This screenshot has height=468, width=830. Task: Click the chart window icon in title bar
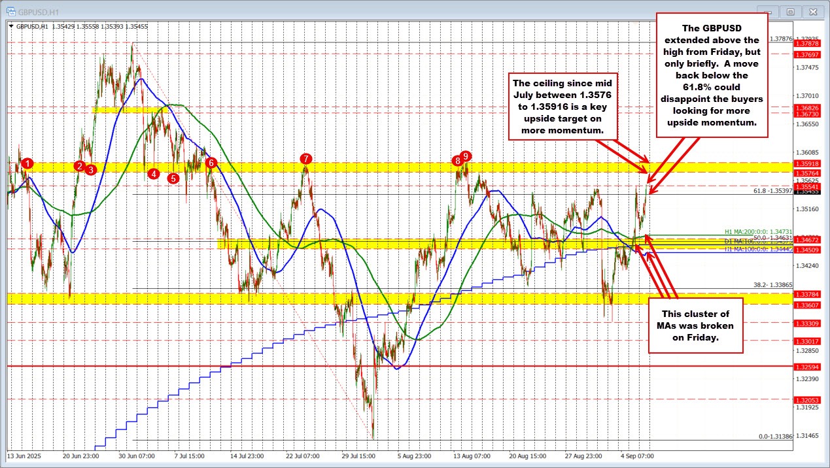pyautogui.click(x=10, y=10)
